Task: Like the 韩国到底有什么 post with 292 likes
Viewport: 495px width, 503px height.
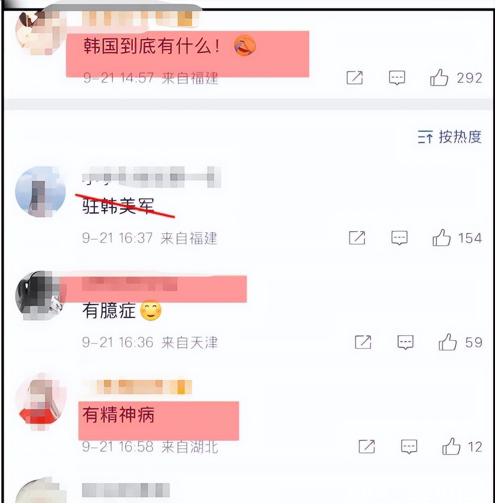Action: click(439, 77)
